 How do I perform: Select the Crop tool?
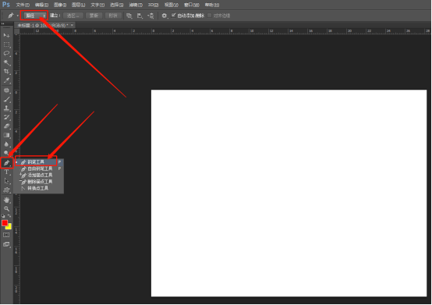[6, 71]
